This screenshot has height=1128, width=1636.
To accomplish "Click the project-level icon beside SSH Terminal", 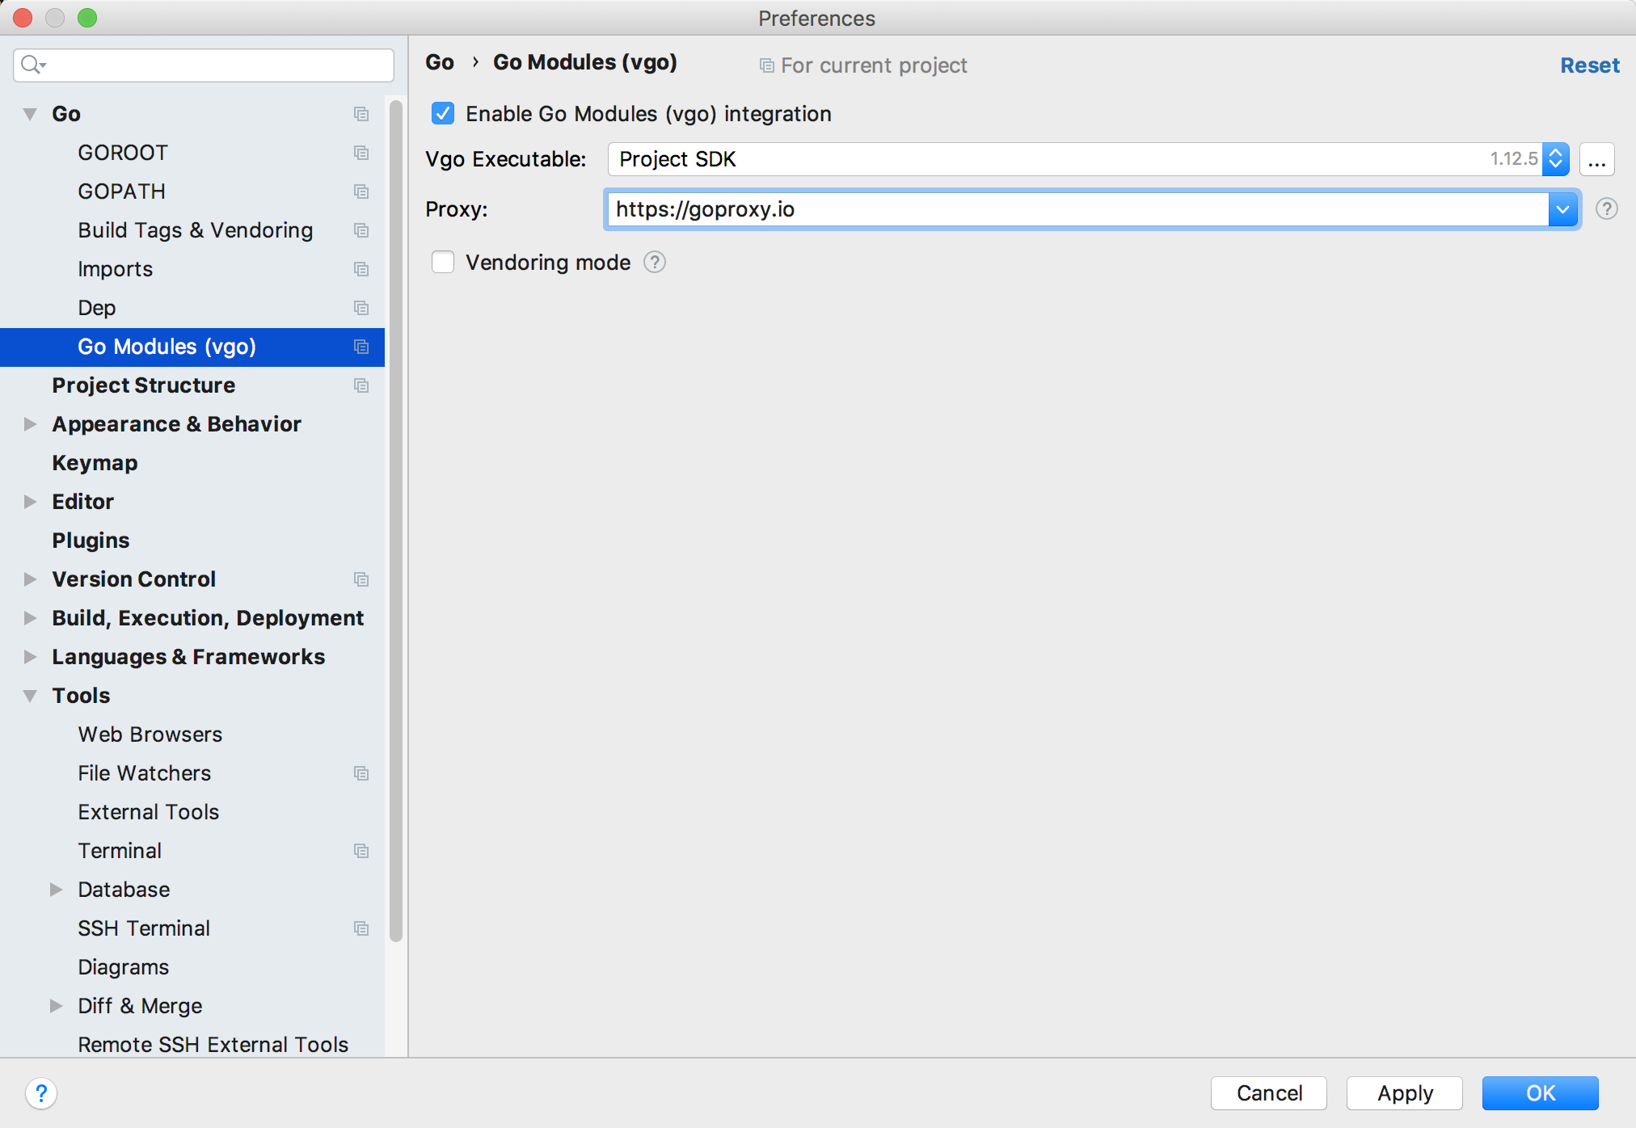I will click(361, 928).
